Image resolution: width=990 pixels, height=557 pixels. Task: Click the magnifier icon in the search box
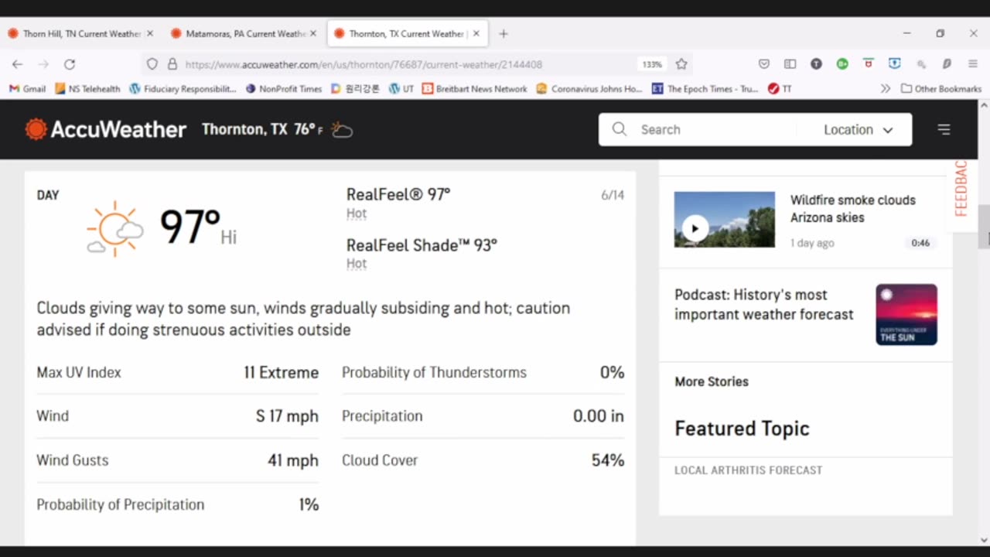coord(619,129)
